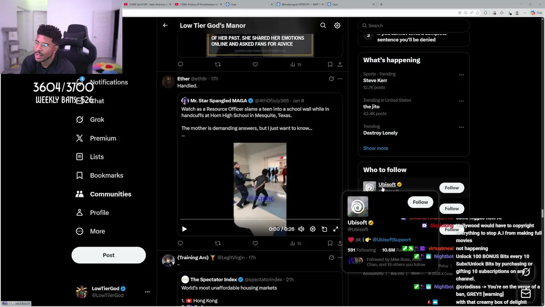Like the top partially visible post
Screen dimensions: 545x307
[x=255, y=64]
